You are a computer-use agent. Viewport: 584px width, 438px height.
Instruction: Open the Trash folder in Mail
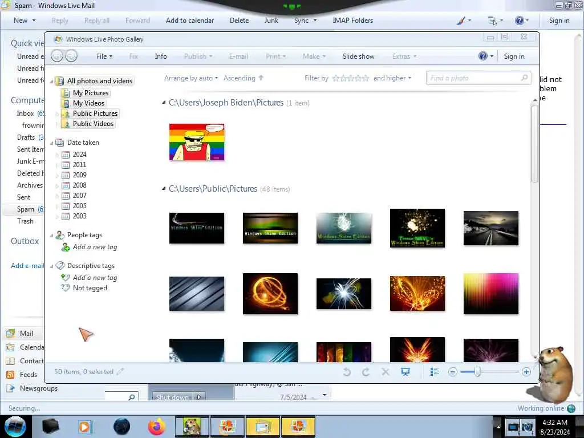[25, 221]
